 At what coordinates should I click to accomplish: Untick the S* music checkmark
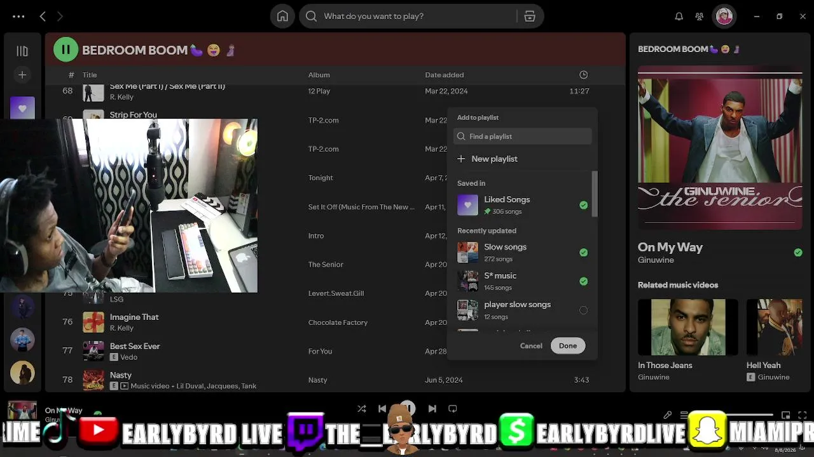(583, 281)
